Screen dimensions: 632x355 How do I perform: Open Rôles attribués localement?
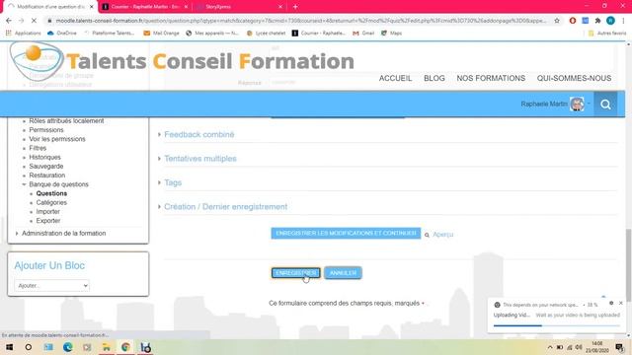coord(66,120)
